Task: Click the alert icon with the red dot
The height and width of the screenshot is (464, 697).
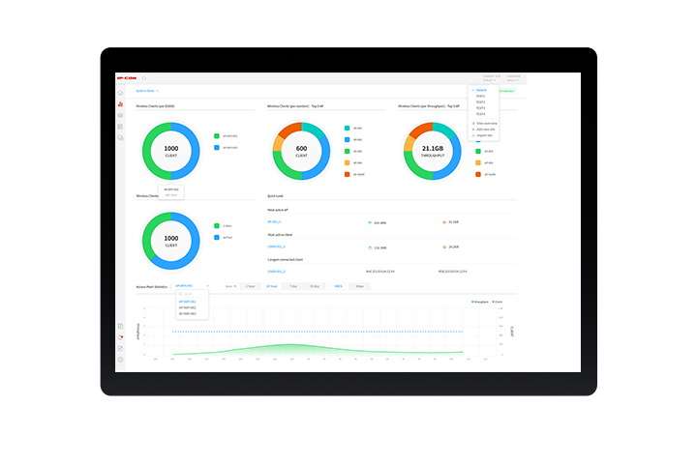Action: point(120,337)
